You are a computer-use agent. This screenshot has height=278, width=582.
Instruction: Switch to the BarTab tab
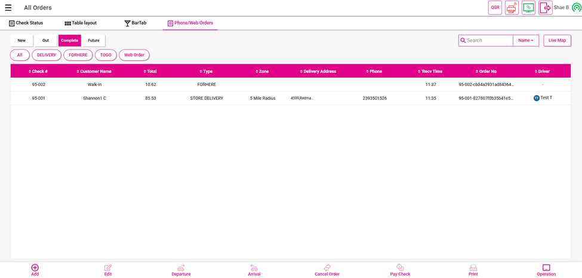135,23
